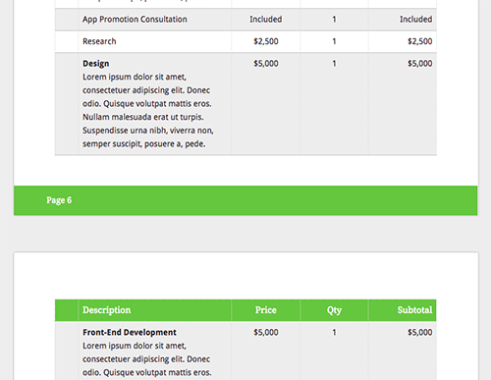Click the Design subtotal $5,000 value
Image resolution: width=491 pixels, height=380 pixels.
pos(419,64)
